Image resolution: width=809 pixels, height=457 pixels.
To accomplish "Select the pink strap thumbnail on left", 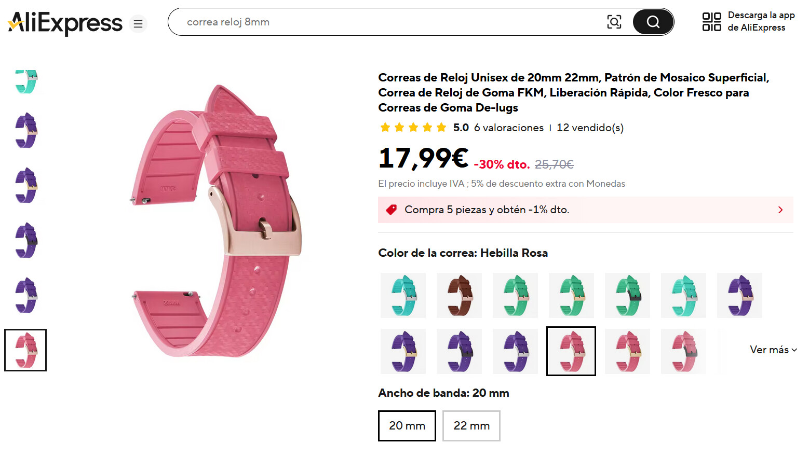I will click(25, 350).
